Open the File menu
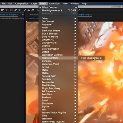123x123 pixels. pos(4,4)
